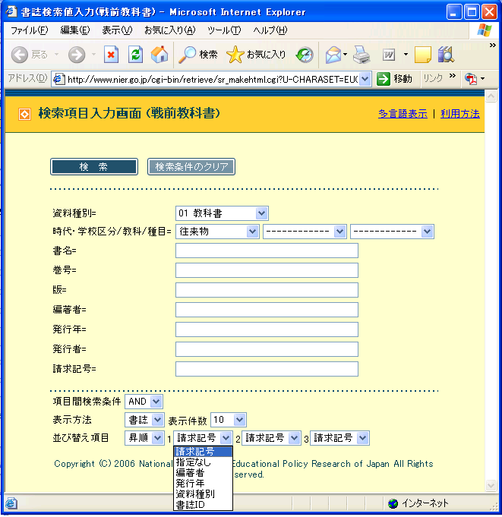Open sort key 2 請求記号 dropdown
This screenshot has height=517, width=502.
pos(271,438)
